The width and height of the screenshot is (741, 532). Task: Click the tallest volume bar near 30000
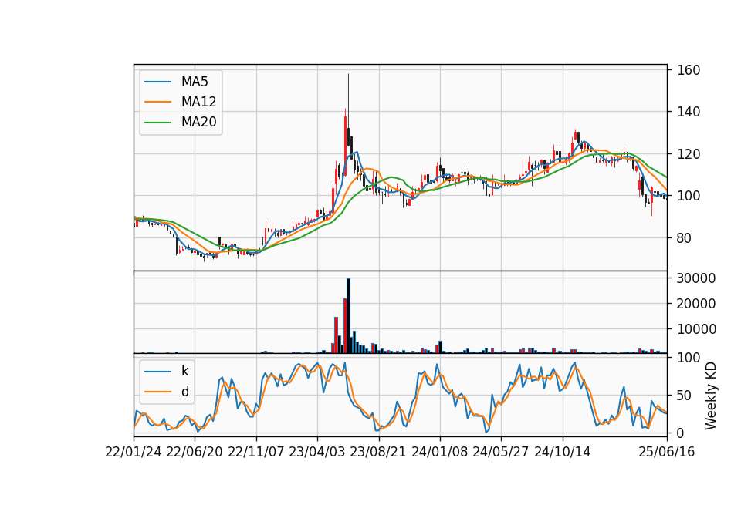pos(348,316)
